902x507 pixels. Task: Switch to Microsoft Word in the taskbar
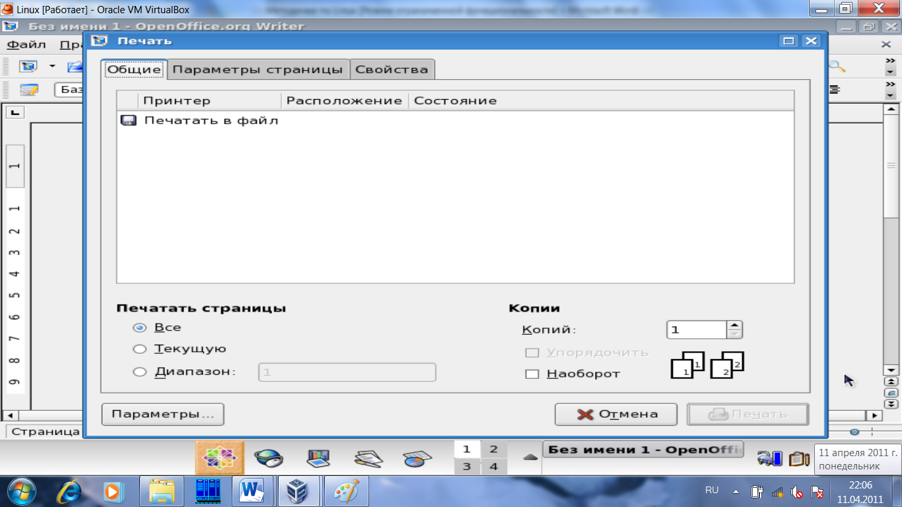coord(252,491)
